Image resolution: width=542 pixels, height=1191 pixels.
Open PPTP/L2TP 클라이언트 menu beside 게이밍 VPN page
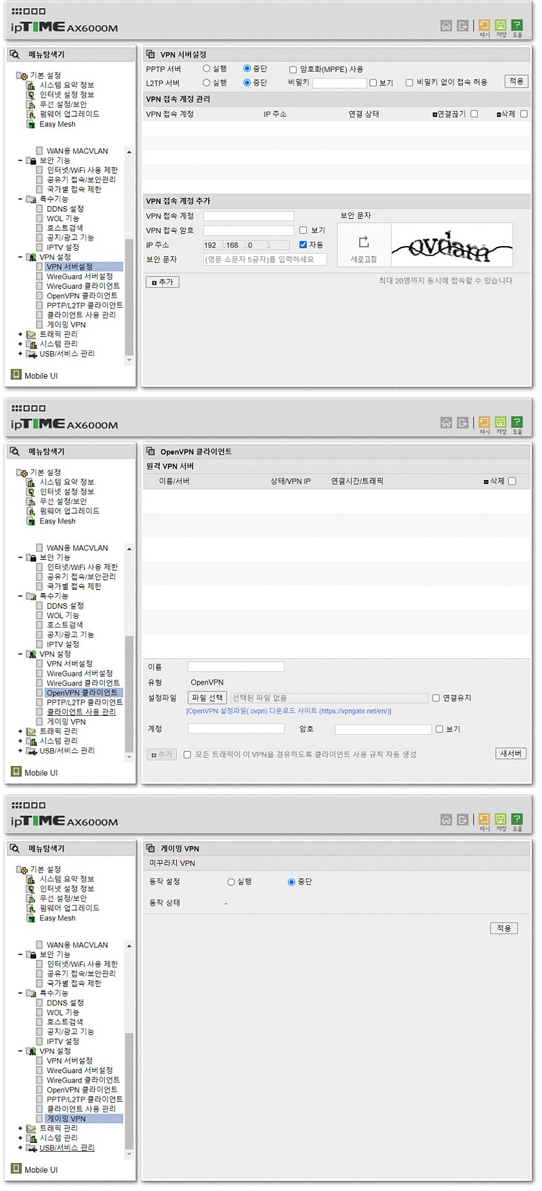(x=84, y=1099)
